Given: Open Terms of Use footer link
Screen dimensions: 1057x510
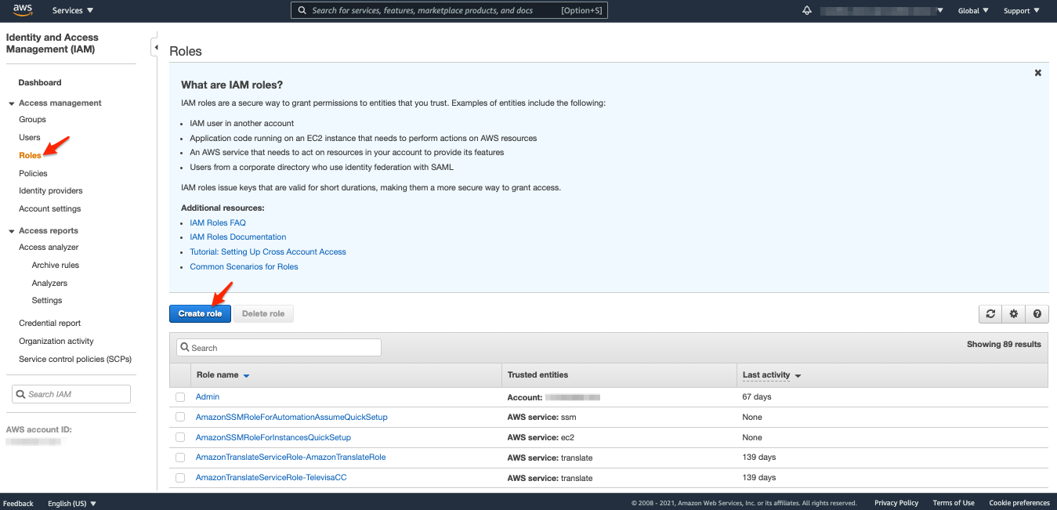Looking at the screenshot, I should click(954, 503).
